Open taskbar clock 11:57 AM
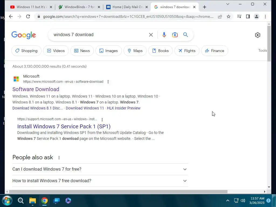This screenshot has width=276, height=207. [x=257, y=201]
